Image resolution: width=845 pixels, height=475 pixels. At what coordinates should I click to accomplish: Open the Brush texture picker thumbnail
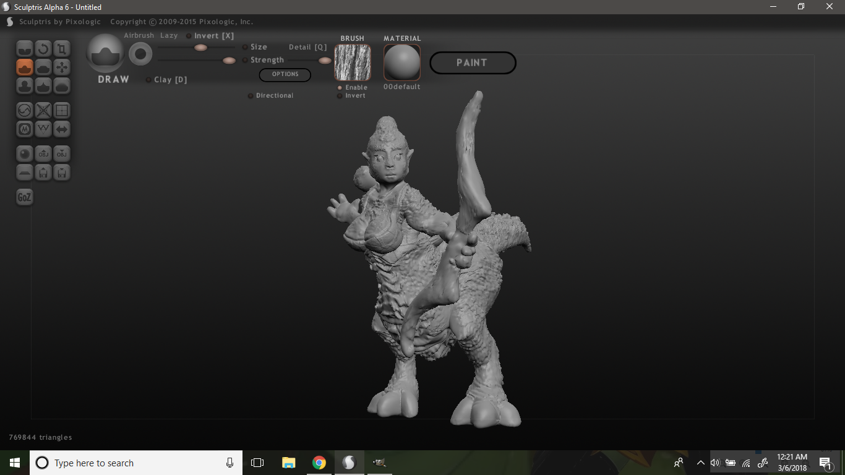(353, 62)
